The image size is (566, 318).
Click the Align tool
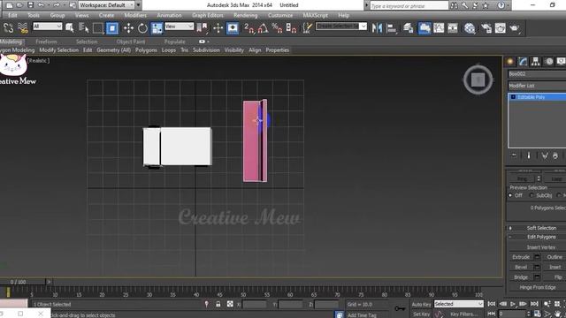[x=391, y=27]
